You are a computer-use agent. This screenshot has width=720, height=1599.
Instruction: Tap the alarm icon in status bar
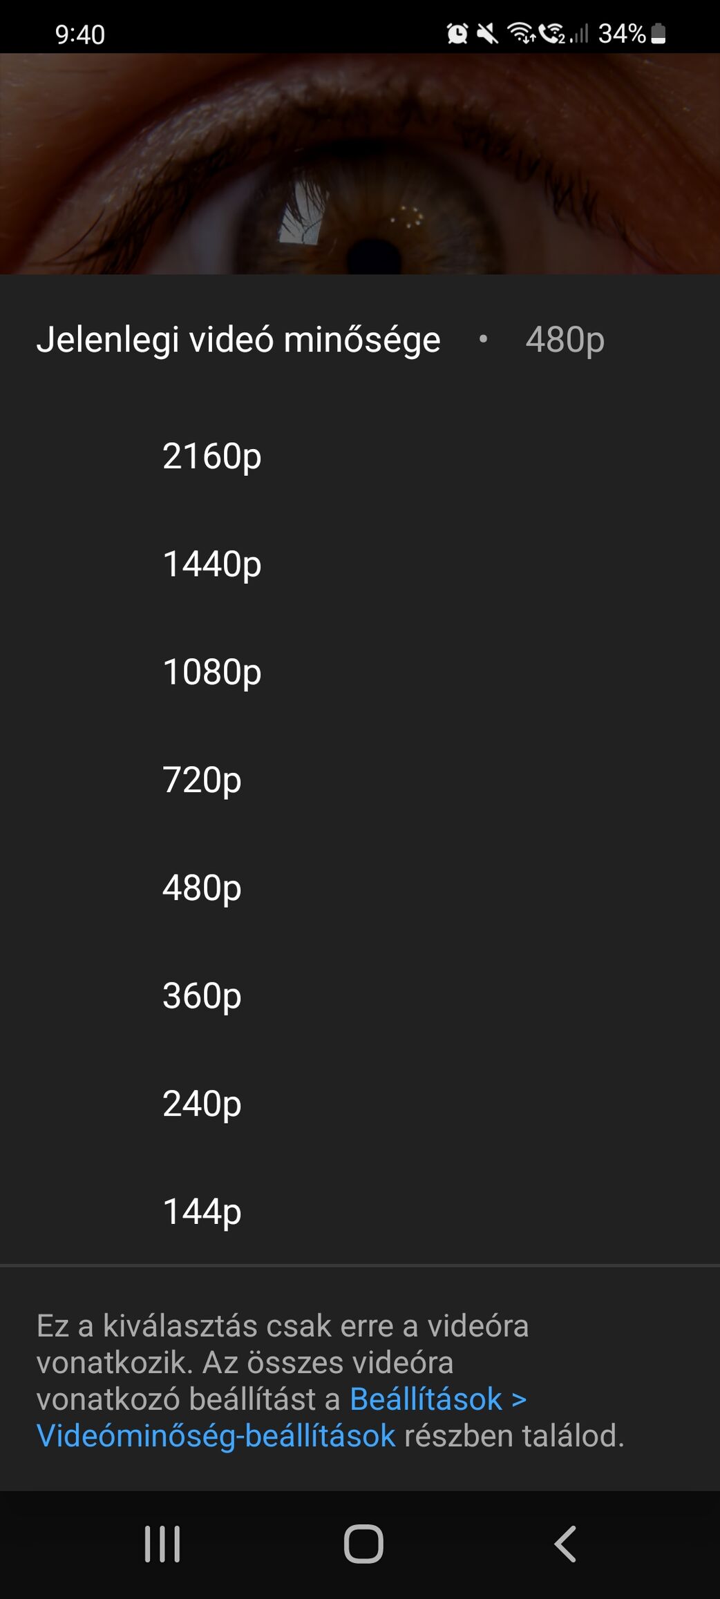click(x=457, y=33)
